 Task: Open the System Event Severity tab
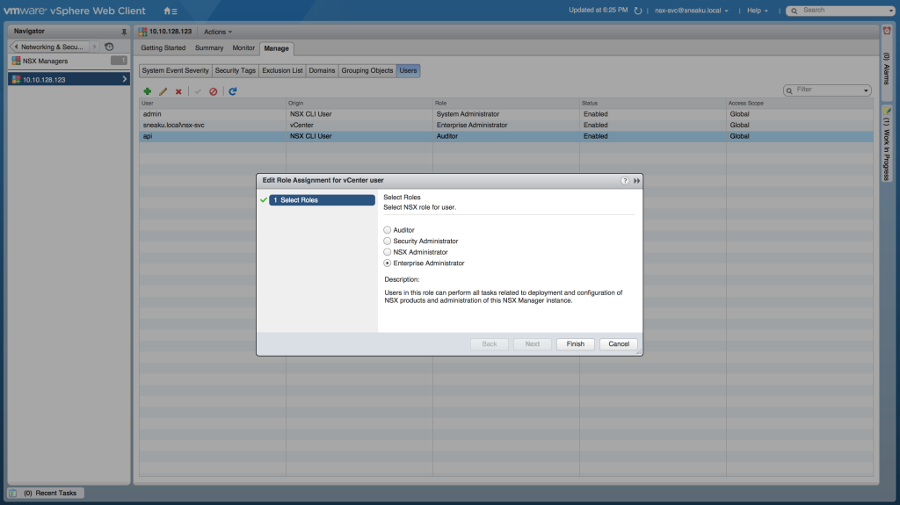[x=175, y=70]
